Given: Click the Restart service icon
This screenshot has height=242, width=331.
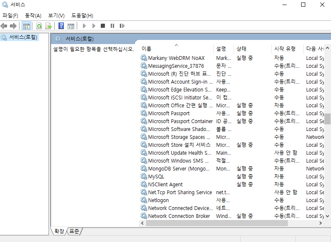Looking at the screenshot, I should coord(122,26).
